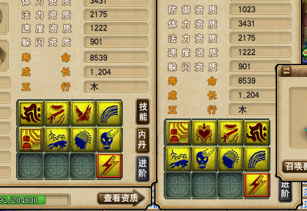The image size is (307, 211).
Task: Switch to the 技能 tab
Action: click(x=143, y=112)
